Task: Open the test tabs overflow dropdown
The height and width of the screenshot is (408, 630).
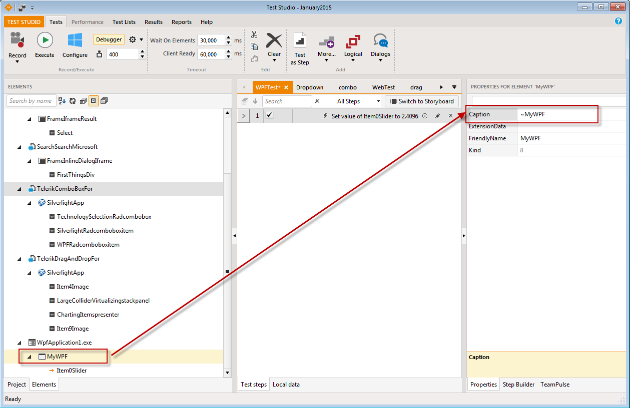Action: [454, 87]
